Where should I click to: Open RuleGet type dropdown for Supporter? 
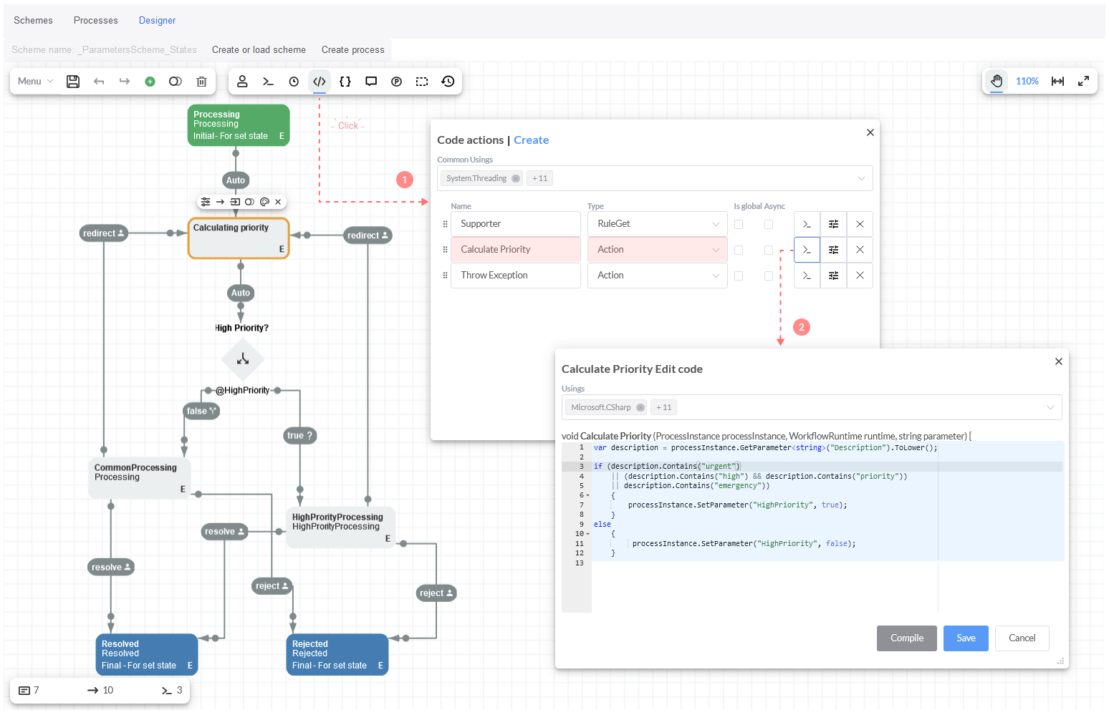[658, 224]
